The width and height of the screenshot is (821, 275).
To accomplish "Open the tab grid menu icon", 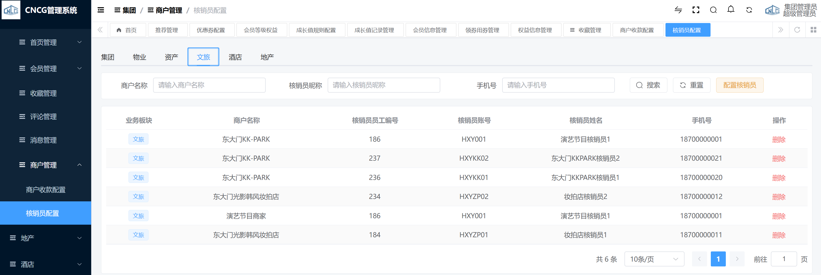I will (x=813, y=30).
